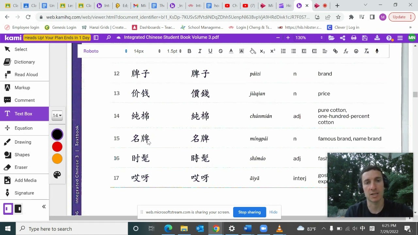418x235 pixels.
Task: Toggle subscript formatting
Action: [x=262, y=51]
